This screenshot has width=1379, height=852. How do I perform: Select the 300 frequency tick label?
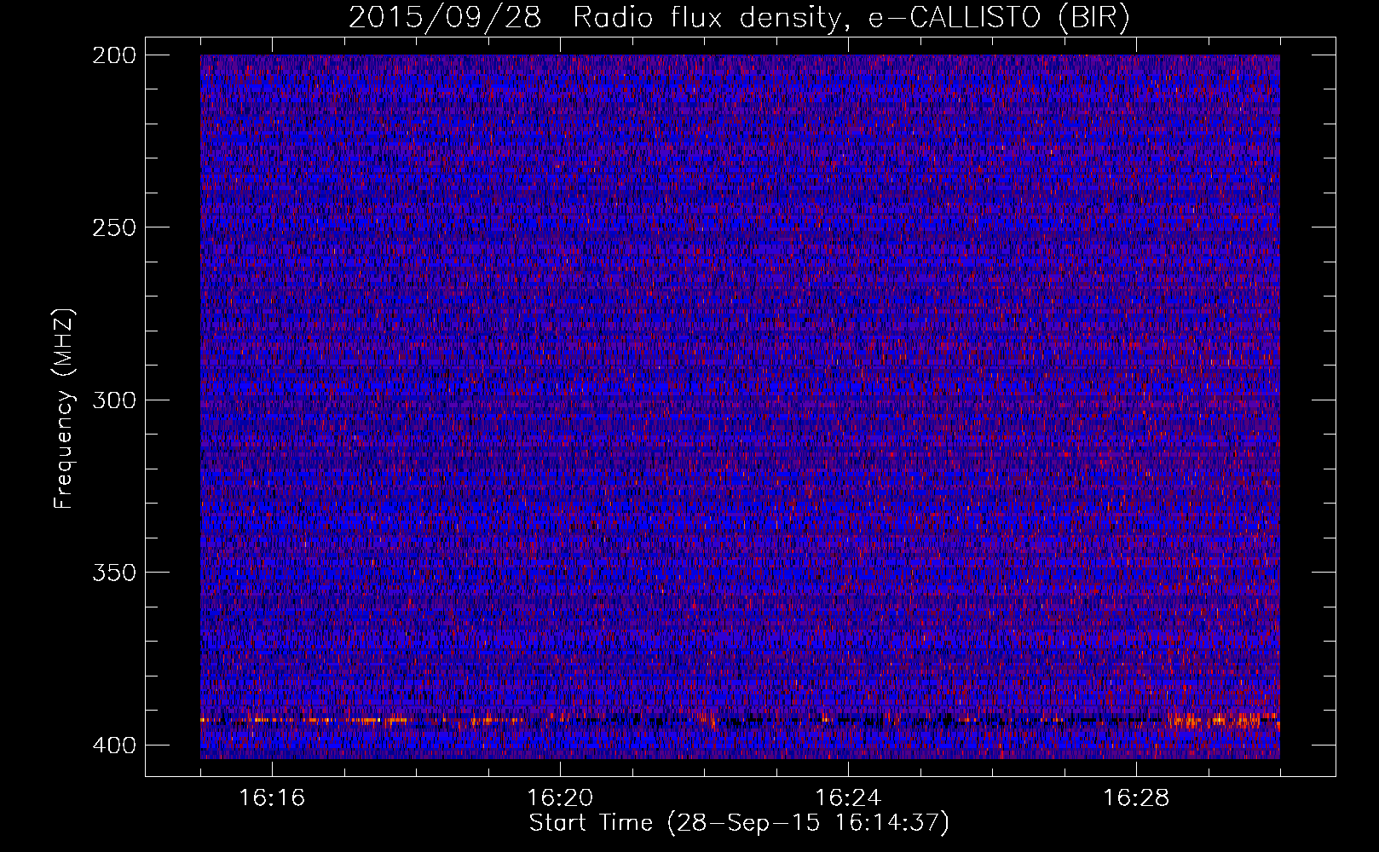(x=113, y=400)
